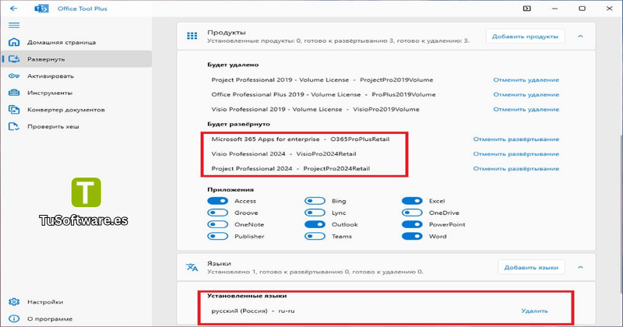The image size is (623, 327).
Task: Select the text 'O365ProPlusRetail'
Action: pos(360,139)
